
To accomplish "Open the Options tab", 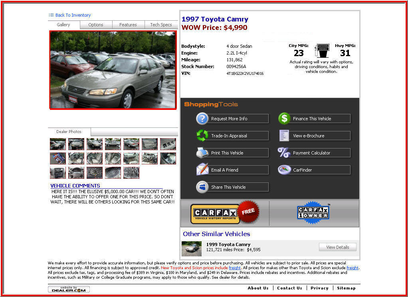I will tap(96, 25).
